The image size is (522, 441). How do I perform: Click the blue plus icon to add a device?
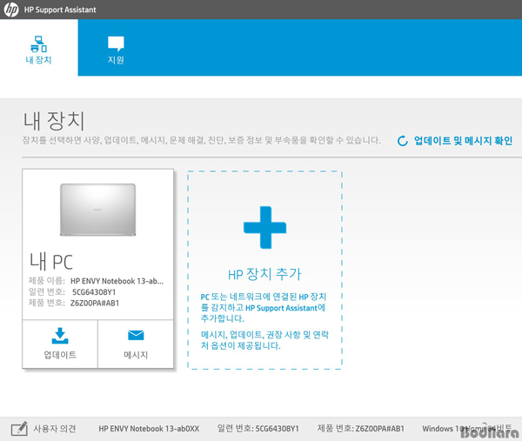point(264,227)
